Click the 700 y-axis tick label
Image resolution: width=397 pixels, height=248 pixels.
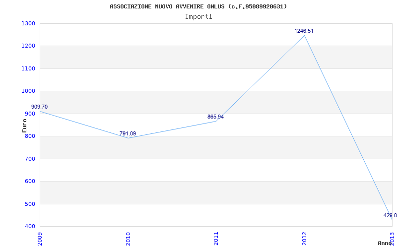click(30, 159)
